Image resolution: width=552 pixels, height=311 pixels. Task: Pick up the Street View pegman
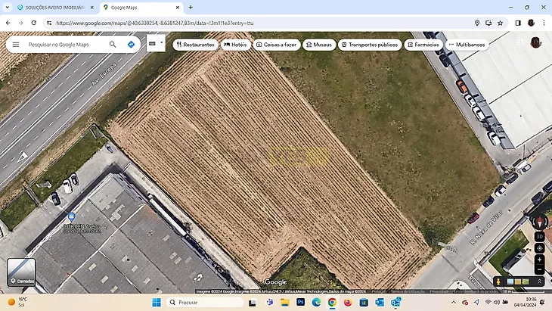tap(498, 281)
